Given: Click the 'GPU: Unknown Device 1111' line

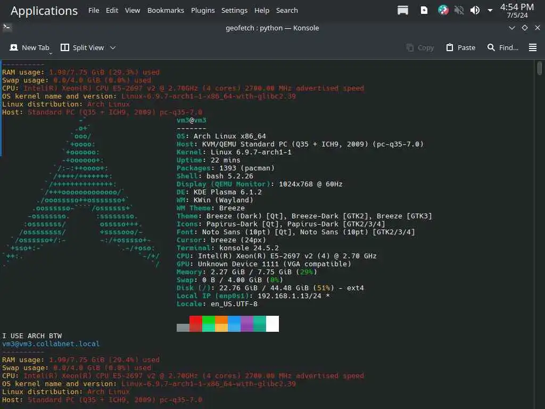Looking at the screenshot, I should pos(264,264).
